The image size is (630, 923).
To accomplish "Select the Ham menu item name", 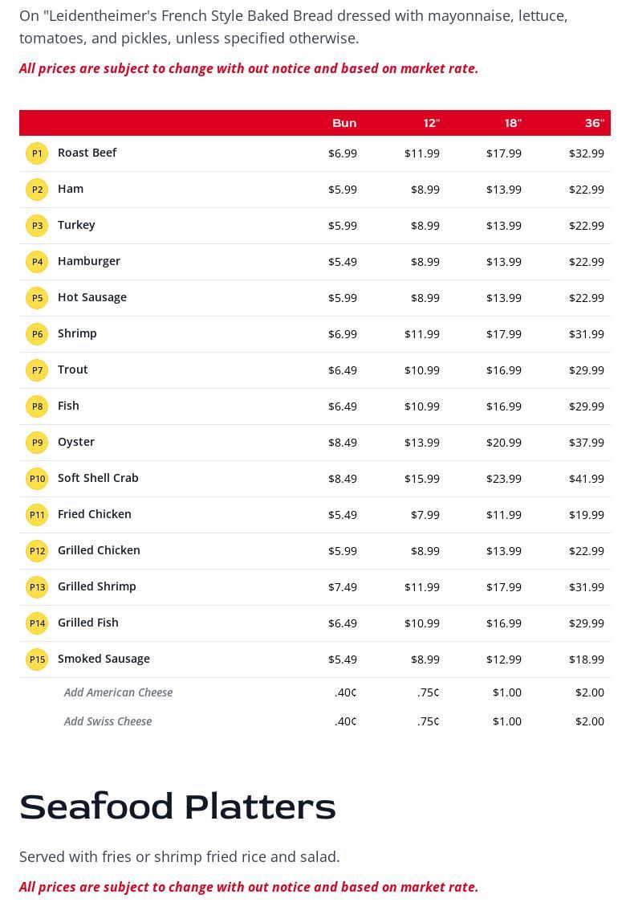I will click(x=71, y=189).
